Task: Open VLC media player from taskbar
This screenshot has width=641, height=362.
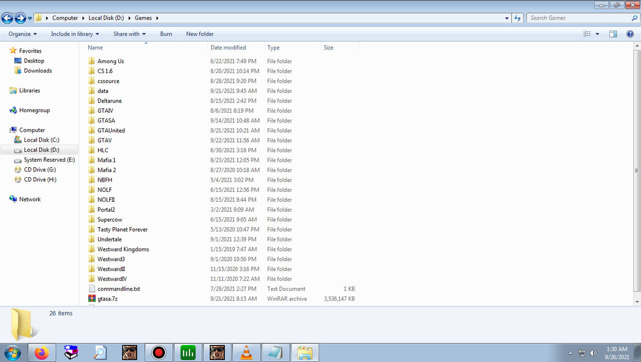Action: pos(246,352)
